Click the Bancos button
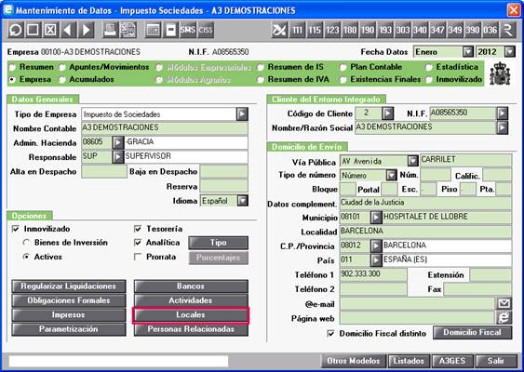This screenshot has width=524, height=372. 191,286
